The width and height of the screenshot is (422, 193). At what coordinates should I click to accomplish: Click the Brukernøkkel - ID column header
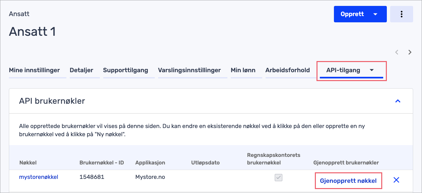click(x=102, y=163)
